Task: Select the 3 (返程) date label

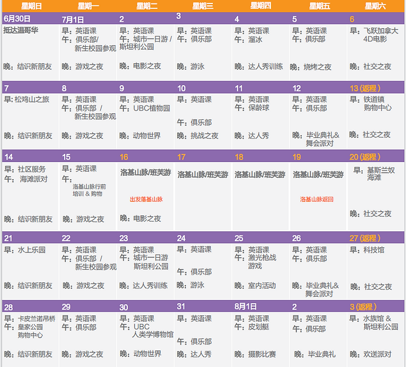Action: coord(363,307)
